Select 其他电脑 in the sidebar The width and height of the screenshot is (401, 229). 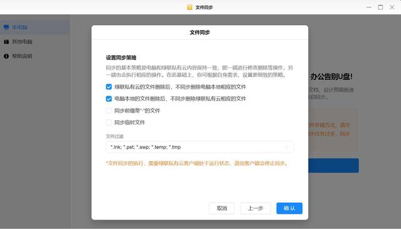(35, 42)
